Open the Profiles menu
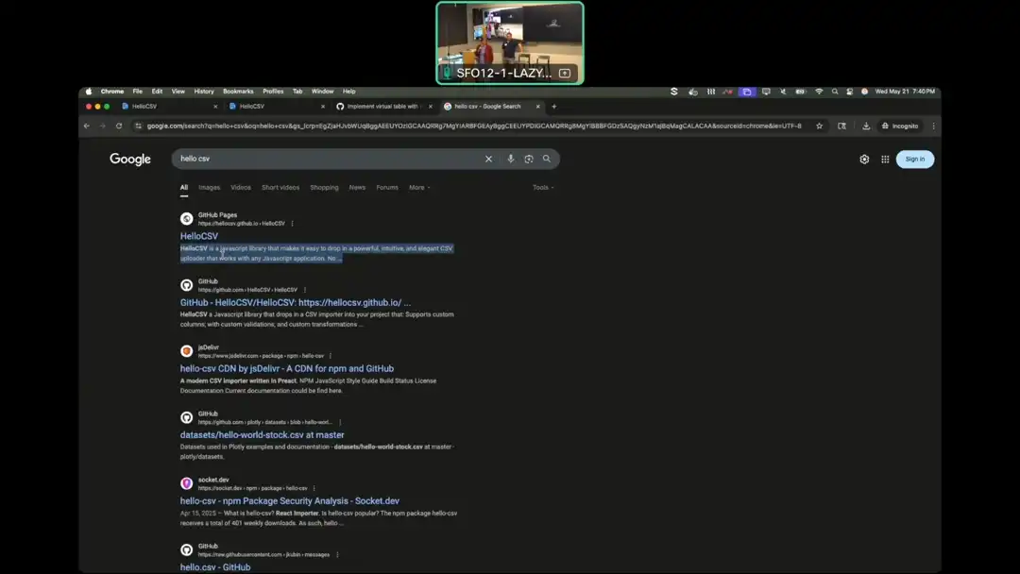 [x=273, y=92]
